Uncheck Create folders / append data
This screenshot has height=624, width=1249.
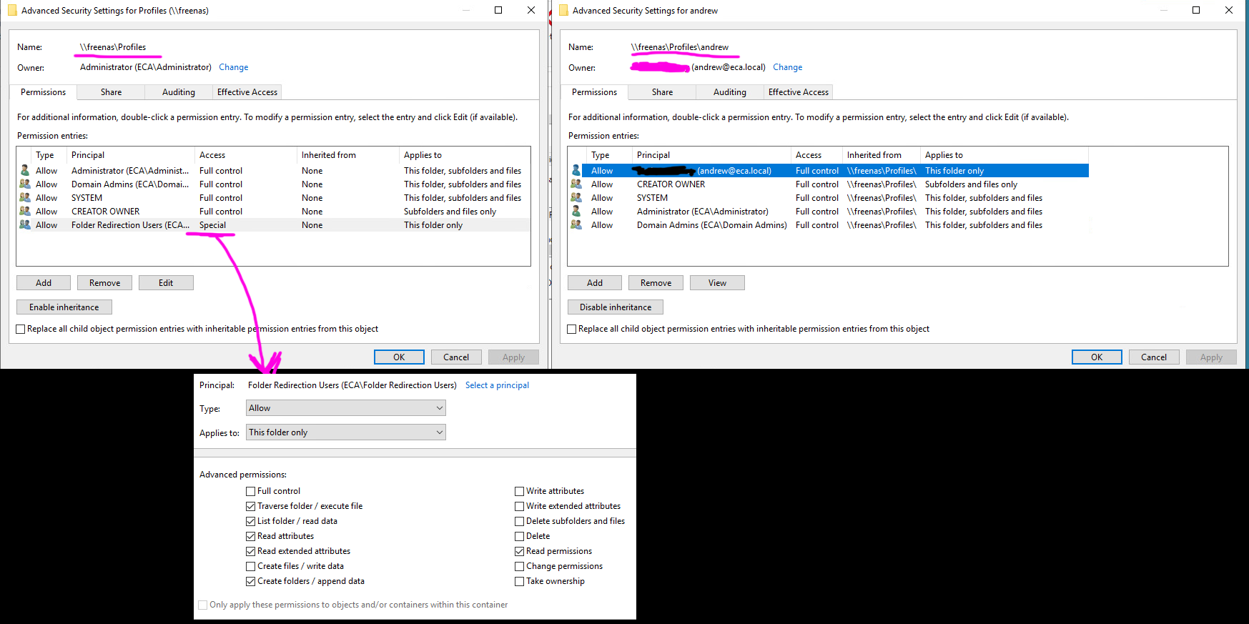pyautogui.click(x=251, y=581)
